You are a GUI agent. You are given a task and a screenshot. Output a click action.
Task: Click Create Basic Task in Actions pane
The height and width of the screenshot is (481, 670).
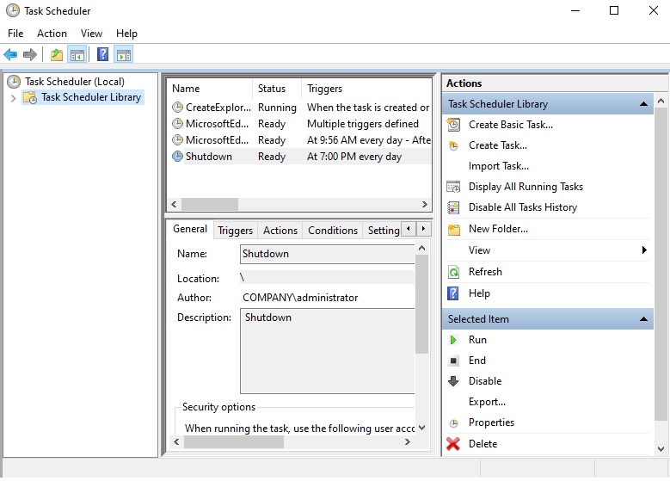(x=510, y=125)
